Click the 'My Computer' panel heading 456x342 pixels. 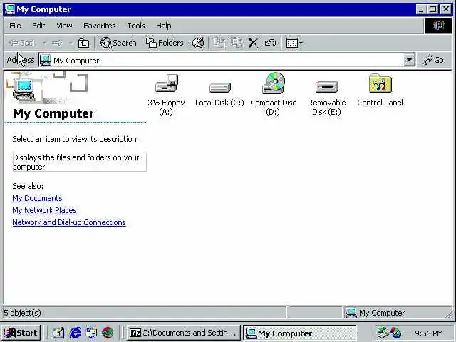pos(53,113)
